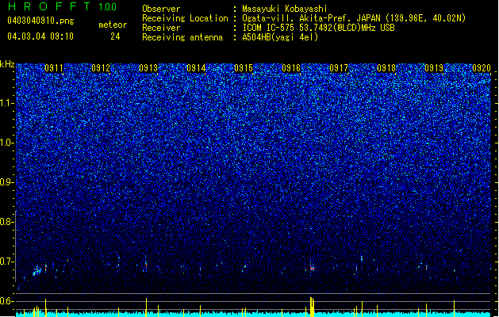Click the Observer label
The height and width of the screenshot is (317, 499).
click(x=161, y=9)
